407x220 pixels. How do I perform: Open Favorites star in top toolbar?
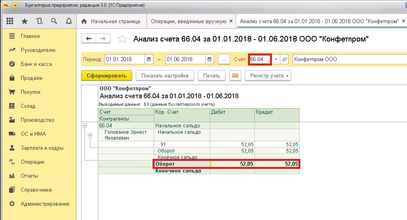point(24,21)
